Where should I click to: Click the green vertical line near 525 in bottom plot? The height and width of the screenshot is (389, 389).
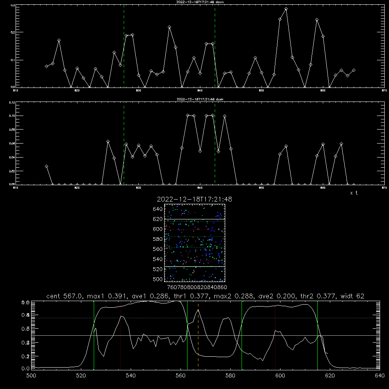click(x=94, y=335)
